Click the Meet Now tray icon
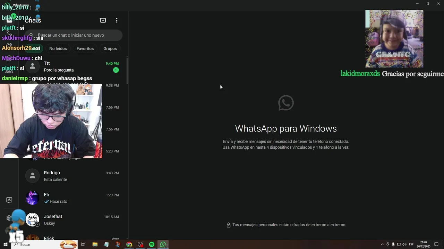 click(x=388, y=245)
